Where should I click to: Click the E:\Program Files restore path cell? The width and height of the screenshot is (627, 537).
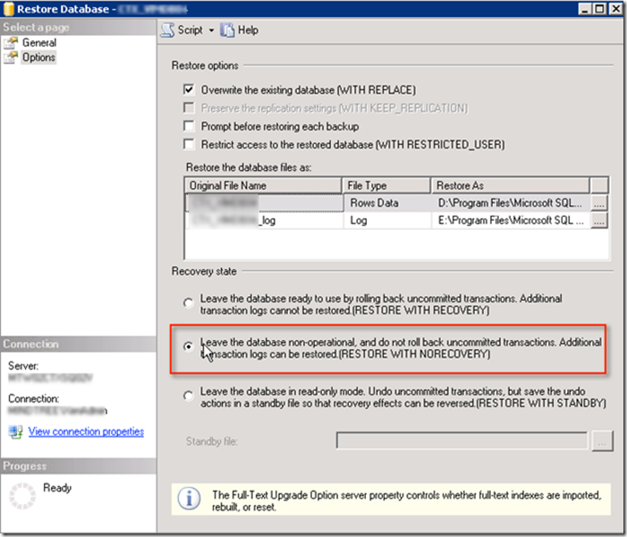[x=511, y=220]
